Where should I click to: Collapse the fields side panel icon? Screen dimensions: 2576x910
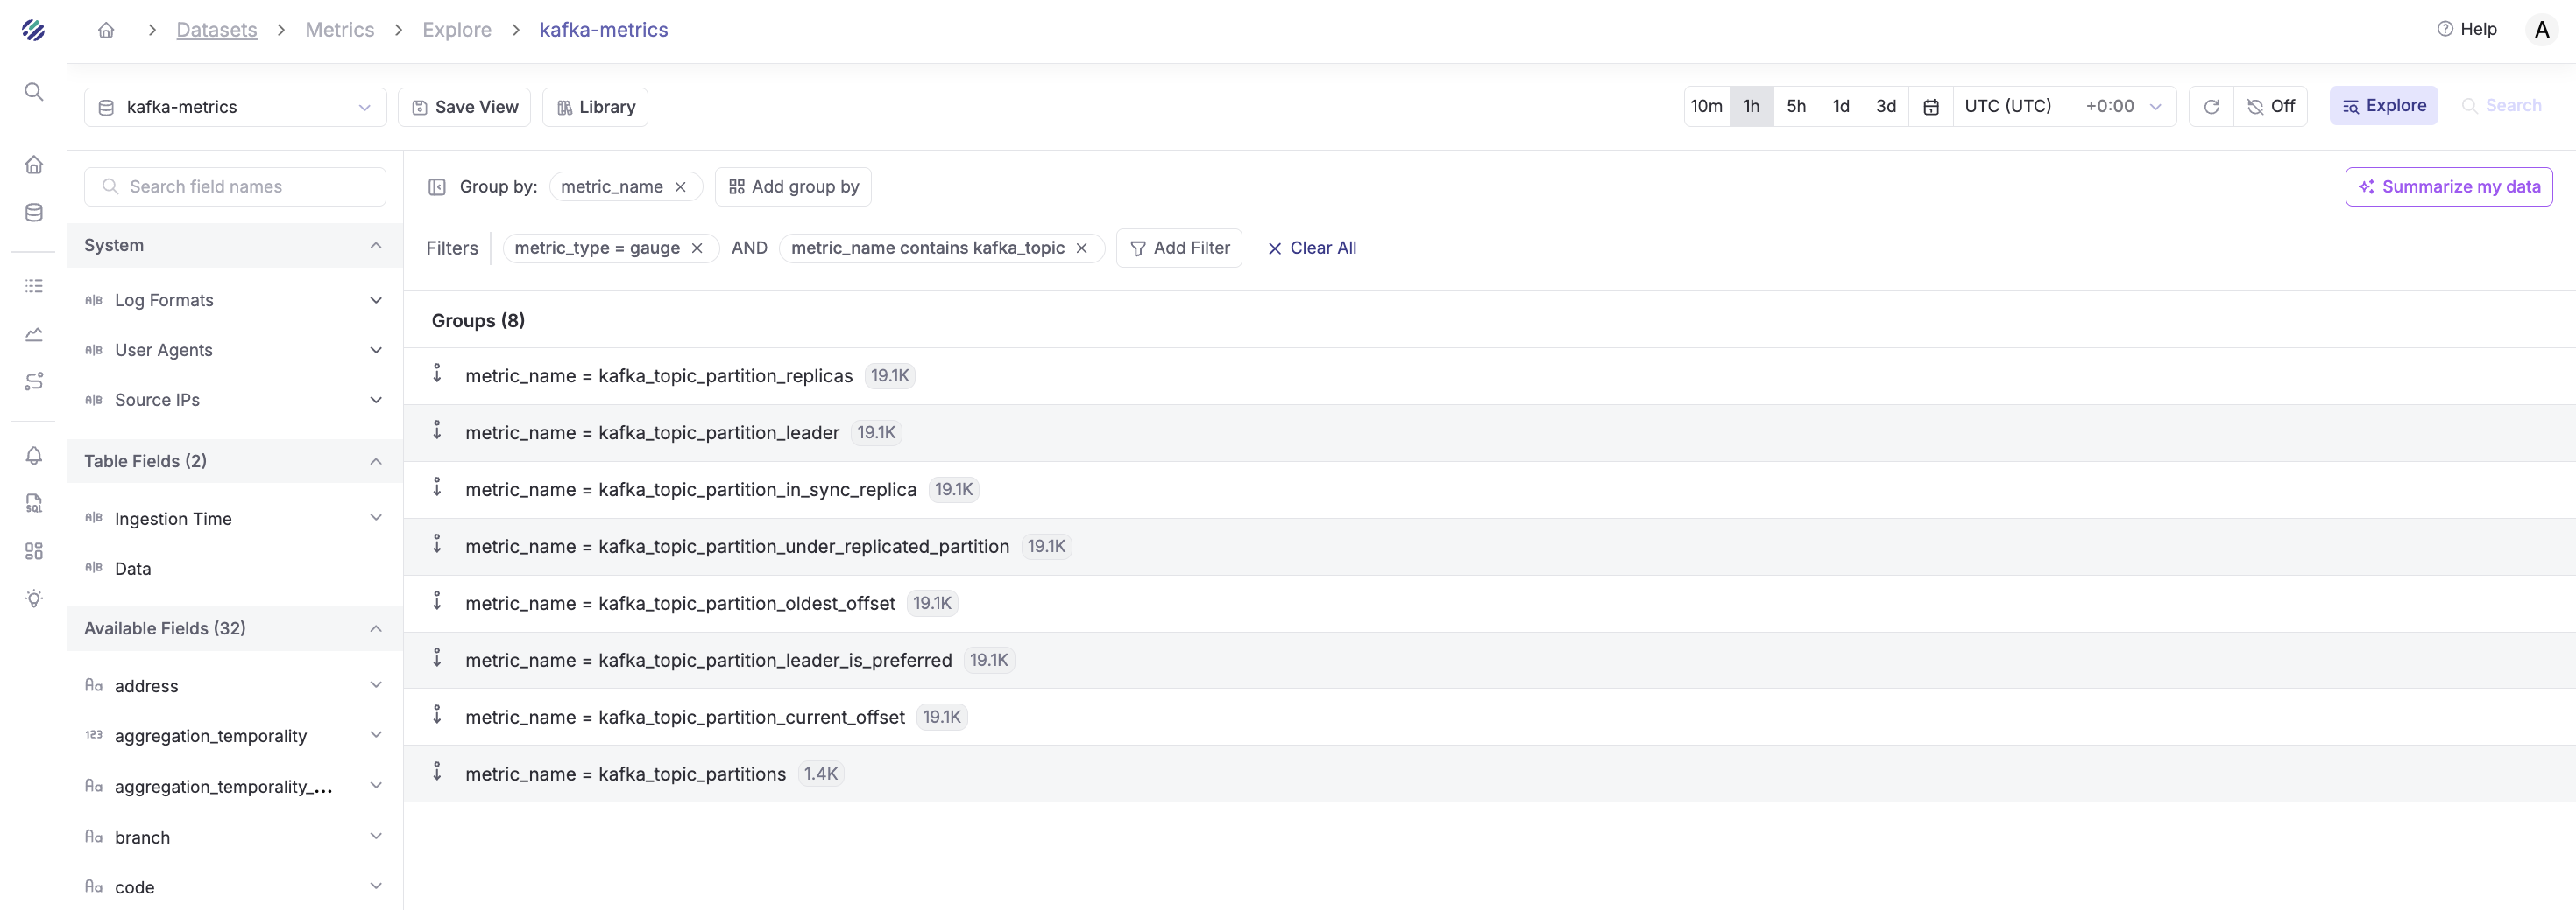tap(437, 186)
